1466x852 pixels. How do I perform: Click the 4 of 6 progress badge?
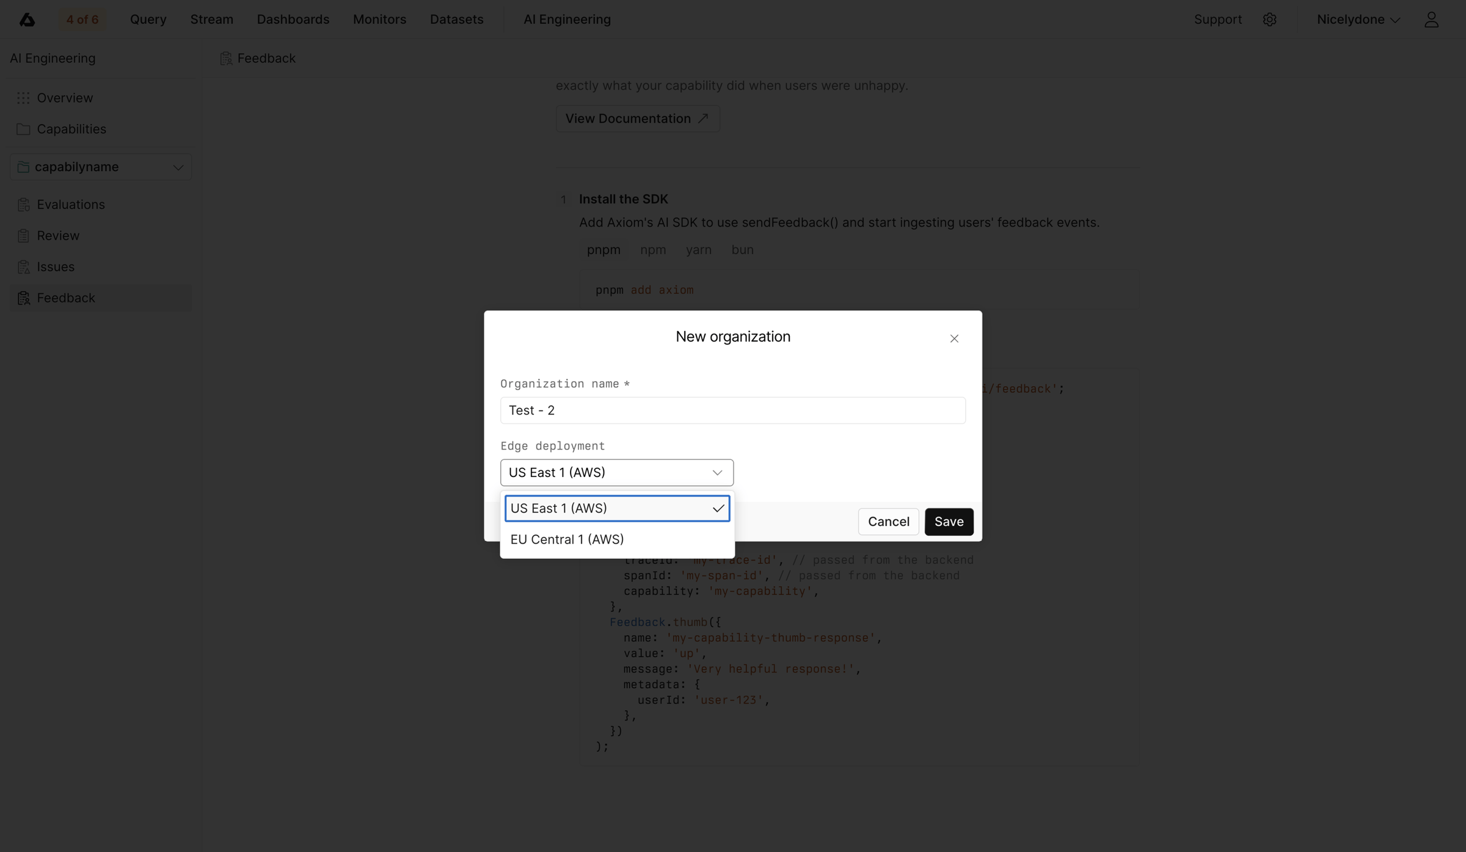pyautogui.click(x=82, y=20)
